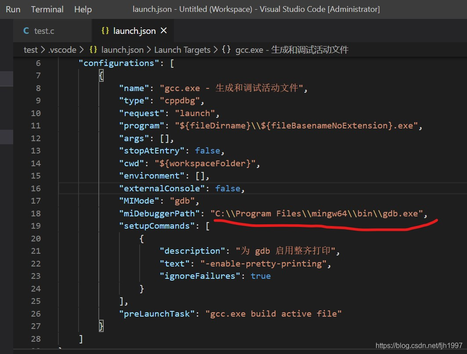This screenshot has width=467, height=354.
Task: Click line number 6 in gutter
Action: [x=38, y=63]
